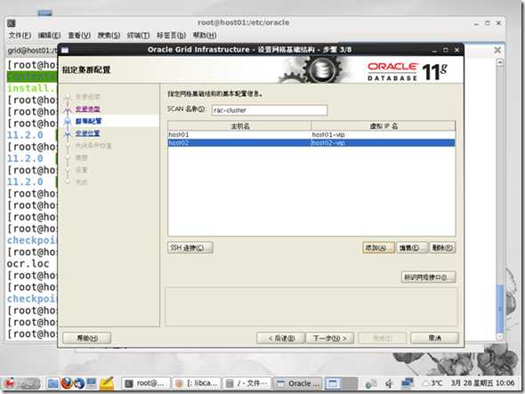Select host01 row in hostname table
The image size is (525, 394).
click(x=311, y=134)
